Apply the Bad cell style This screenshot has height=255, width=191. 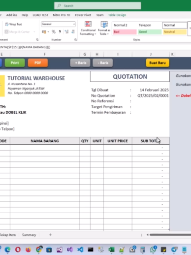click(125, 32)
